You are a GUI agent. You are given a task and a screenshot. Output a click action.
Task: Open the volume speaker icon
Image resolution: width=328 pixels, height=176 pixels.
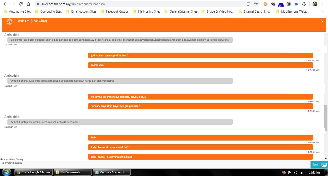295,172
